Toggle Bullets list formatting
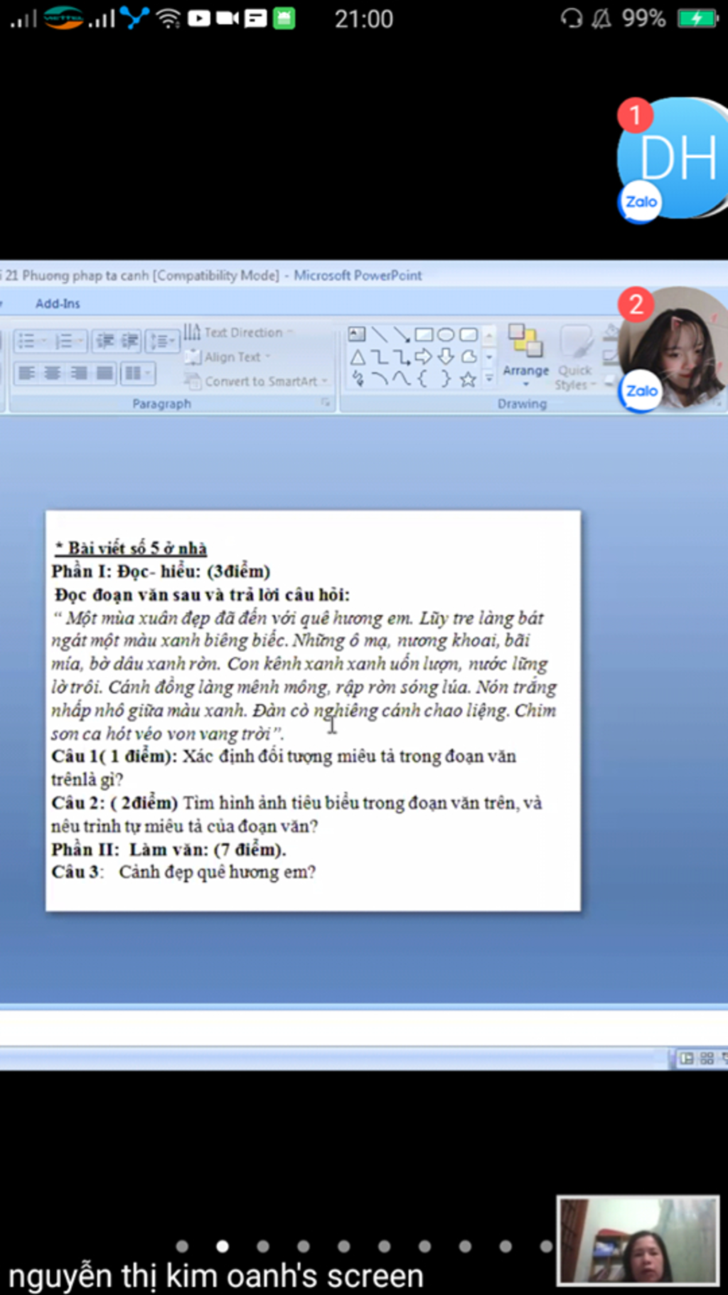The image size is (728, 1295). coord(26,342)
